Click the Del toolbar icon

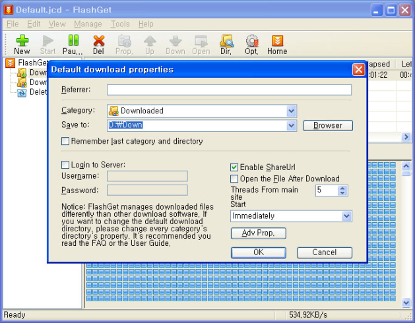(98, 44)
